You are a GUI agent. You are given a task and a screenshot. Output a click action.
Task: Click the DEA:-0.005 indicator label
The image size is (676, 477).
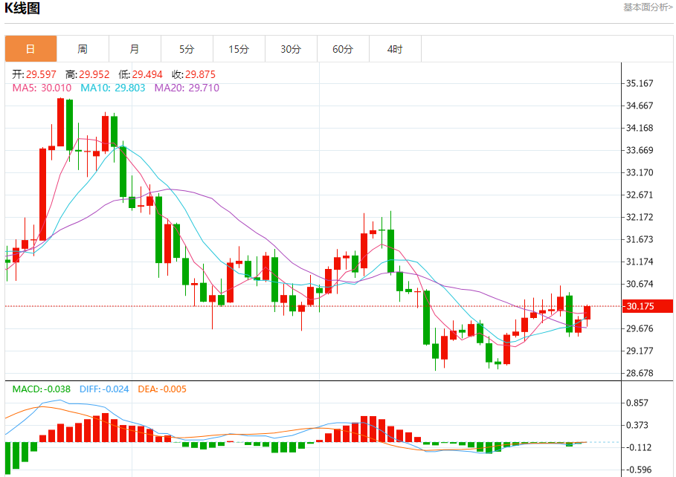(162, 389)
